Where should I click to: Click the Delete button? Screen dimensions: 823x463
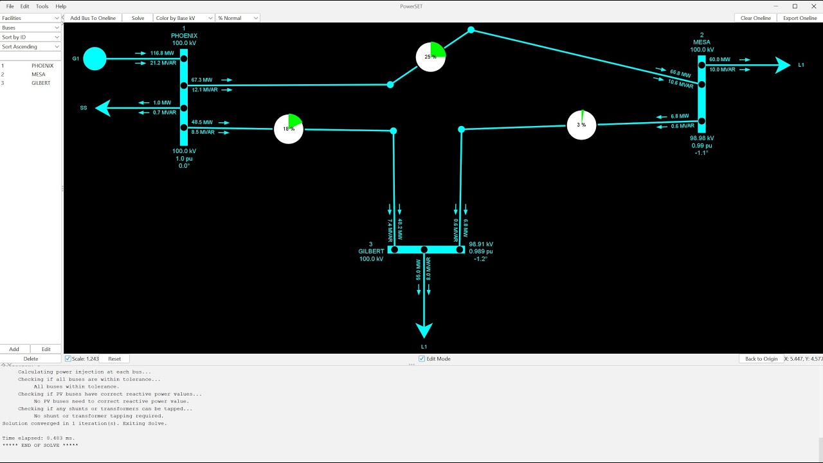[x=31, y=359]
